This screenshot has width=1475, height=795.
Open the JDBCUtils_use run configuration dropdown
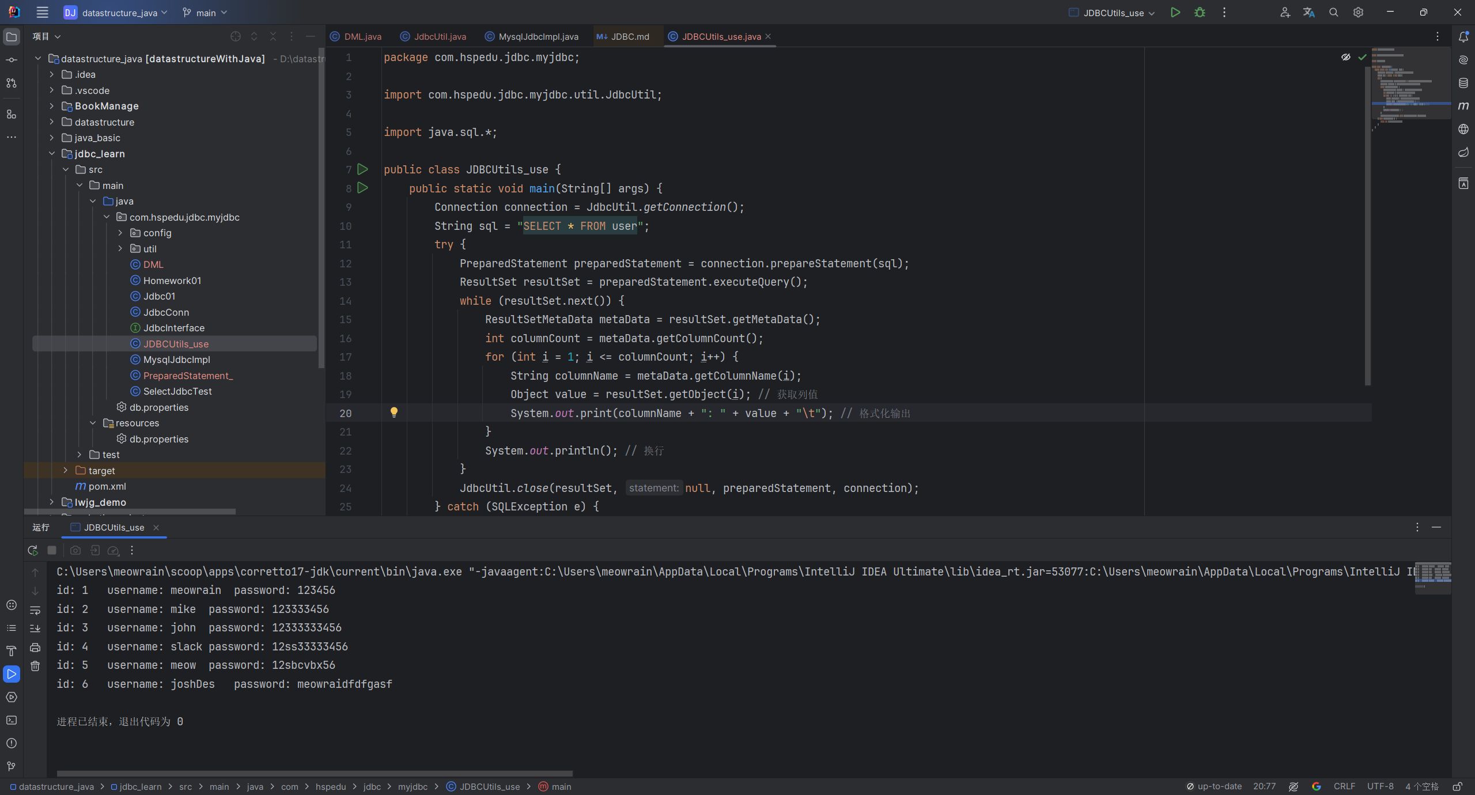(x=1113, y=13)
